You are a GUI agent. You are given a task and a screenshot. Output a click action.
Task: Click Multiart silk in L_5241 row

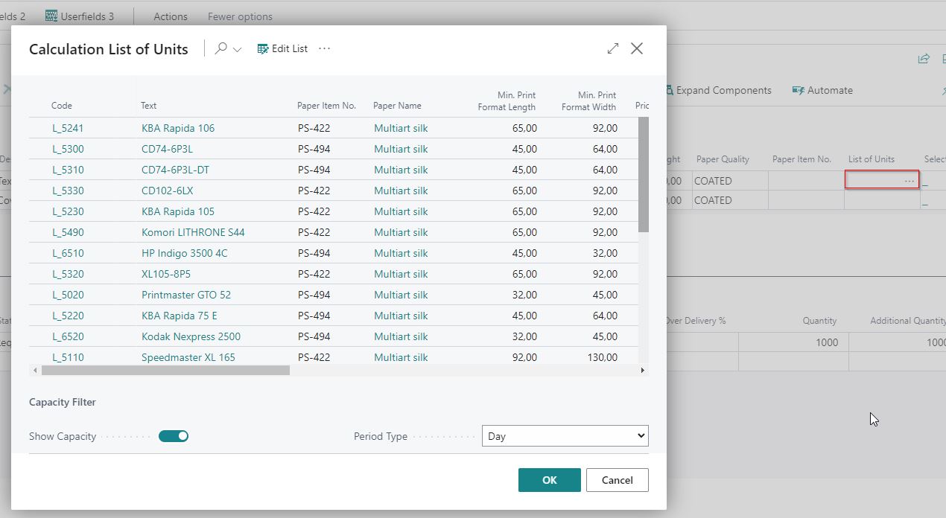tap(401, 128)
